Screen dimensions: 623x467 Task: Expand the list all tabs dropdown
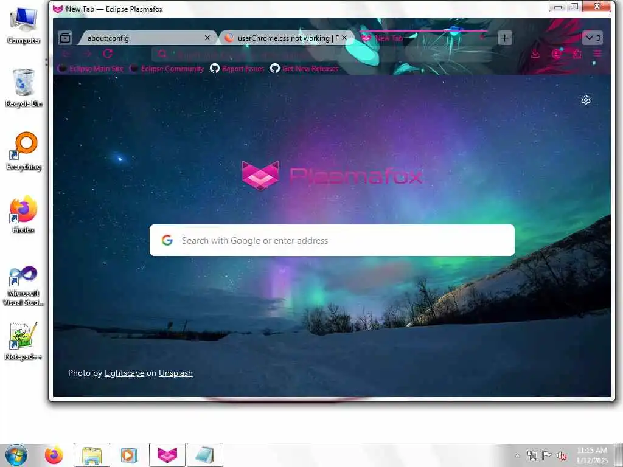click(x=593, y=38)
